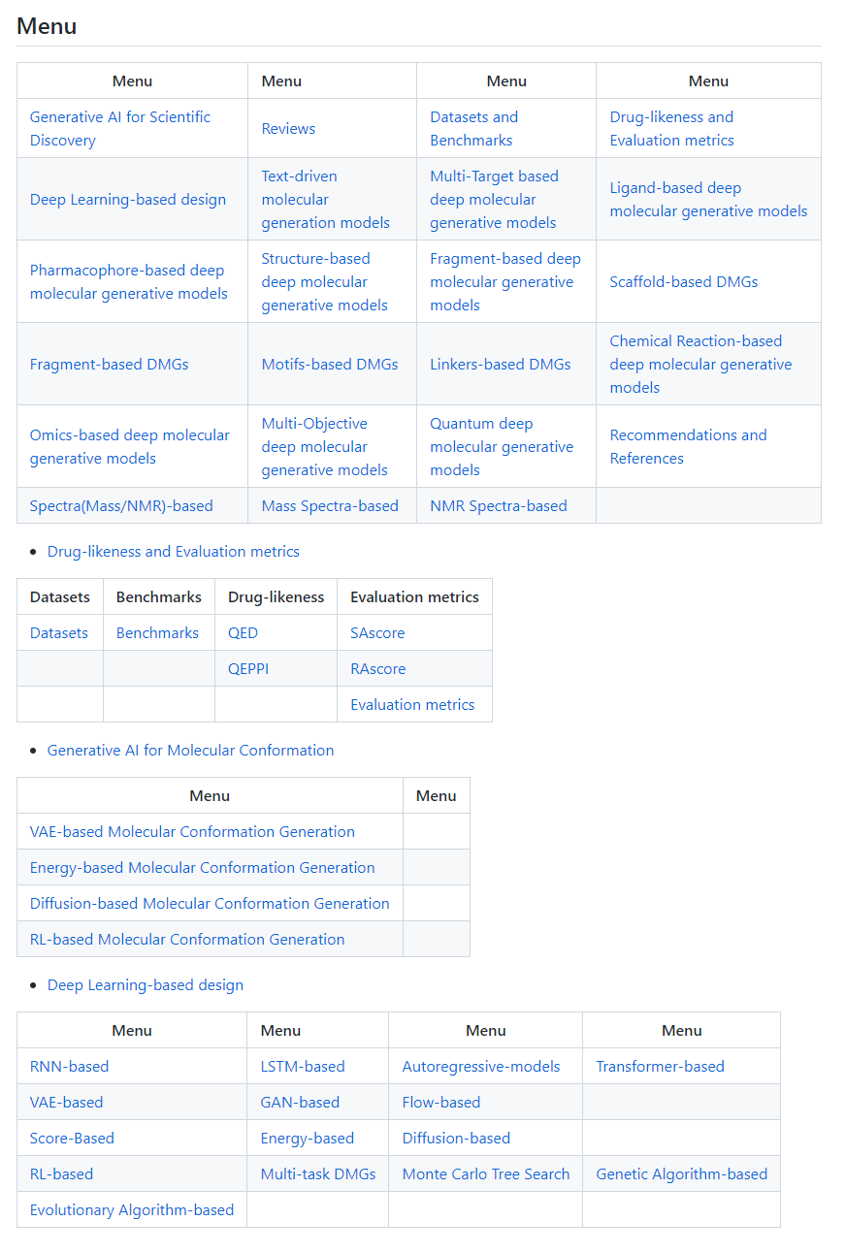Open the Generative AI for Scientific Discovery link
Screen dimensions: 846x1253
[x=119, y=128]
